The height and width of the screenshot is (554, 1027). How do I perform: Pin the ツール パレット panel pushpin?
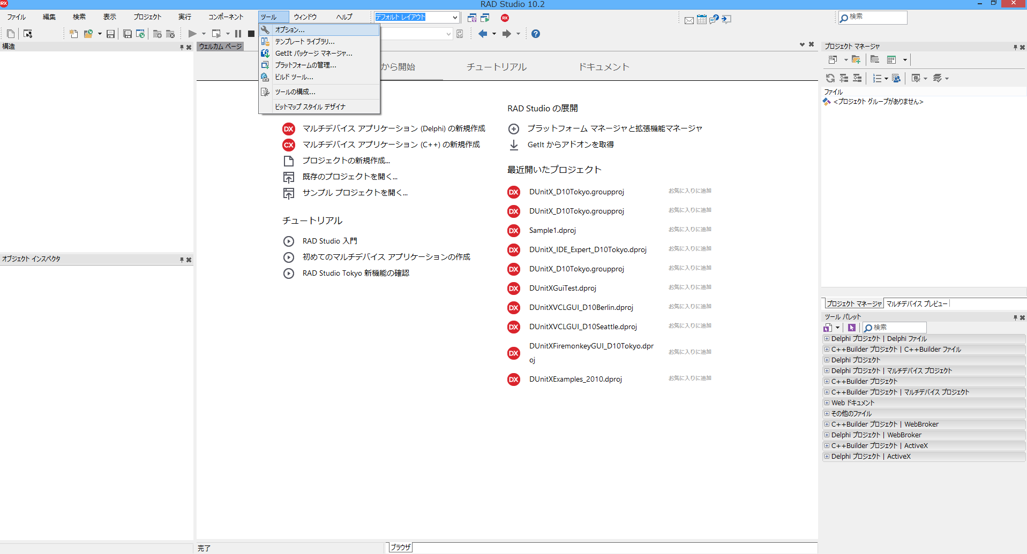1015,317
